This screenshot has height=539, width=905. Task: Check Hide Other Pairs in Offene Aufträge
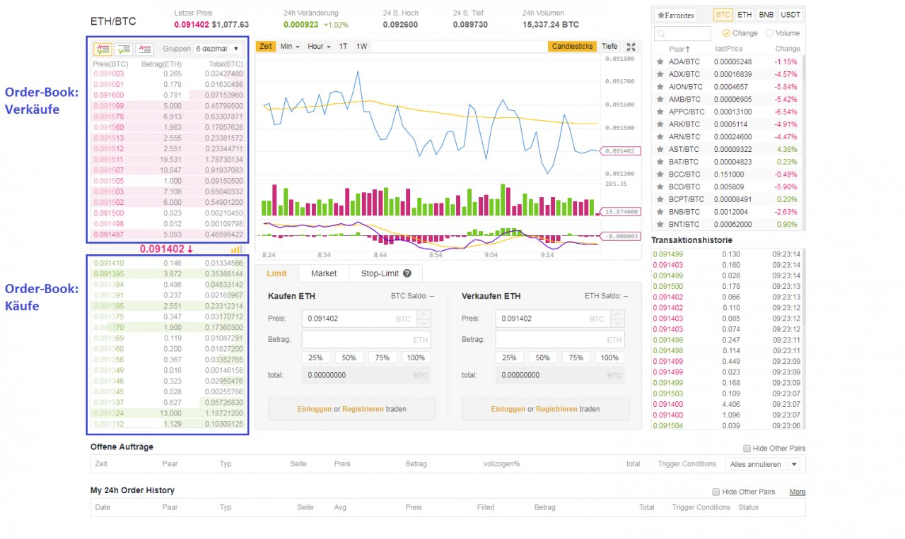pos(747,449)
